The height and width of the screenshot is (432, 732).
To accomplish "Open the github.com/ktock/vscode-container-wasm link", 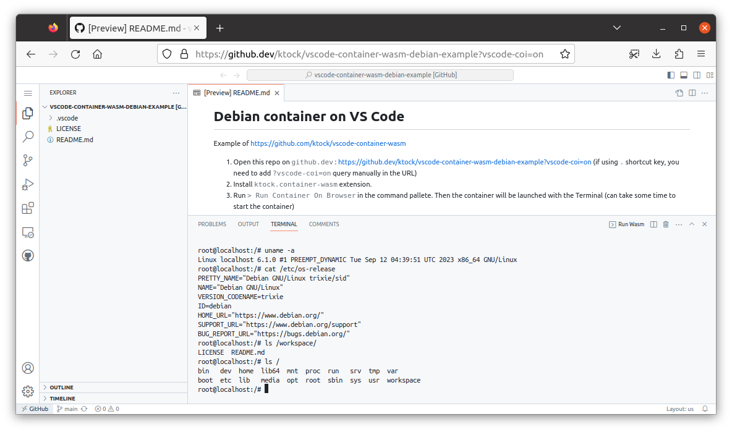I will (x=328, y=143).
